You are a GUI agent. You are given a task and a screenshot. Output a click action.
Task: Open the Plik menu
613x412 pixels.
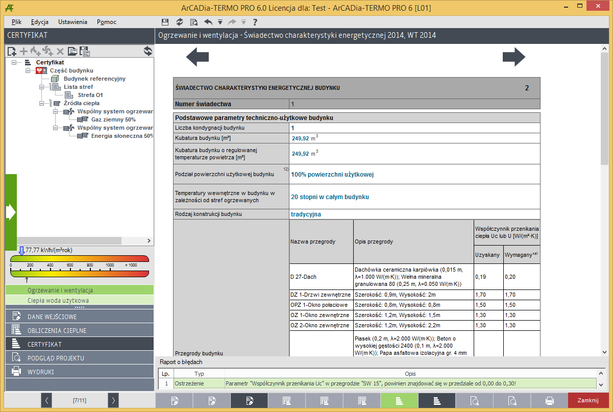point(16,22)
